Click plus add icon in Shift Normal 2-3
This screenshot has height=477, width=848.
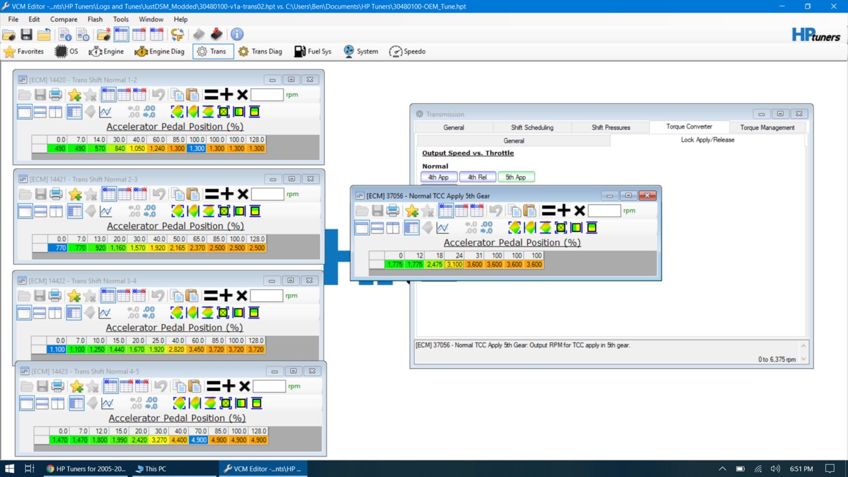pyautogui.click(x=227, y=193)
